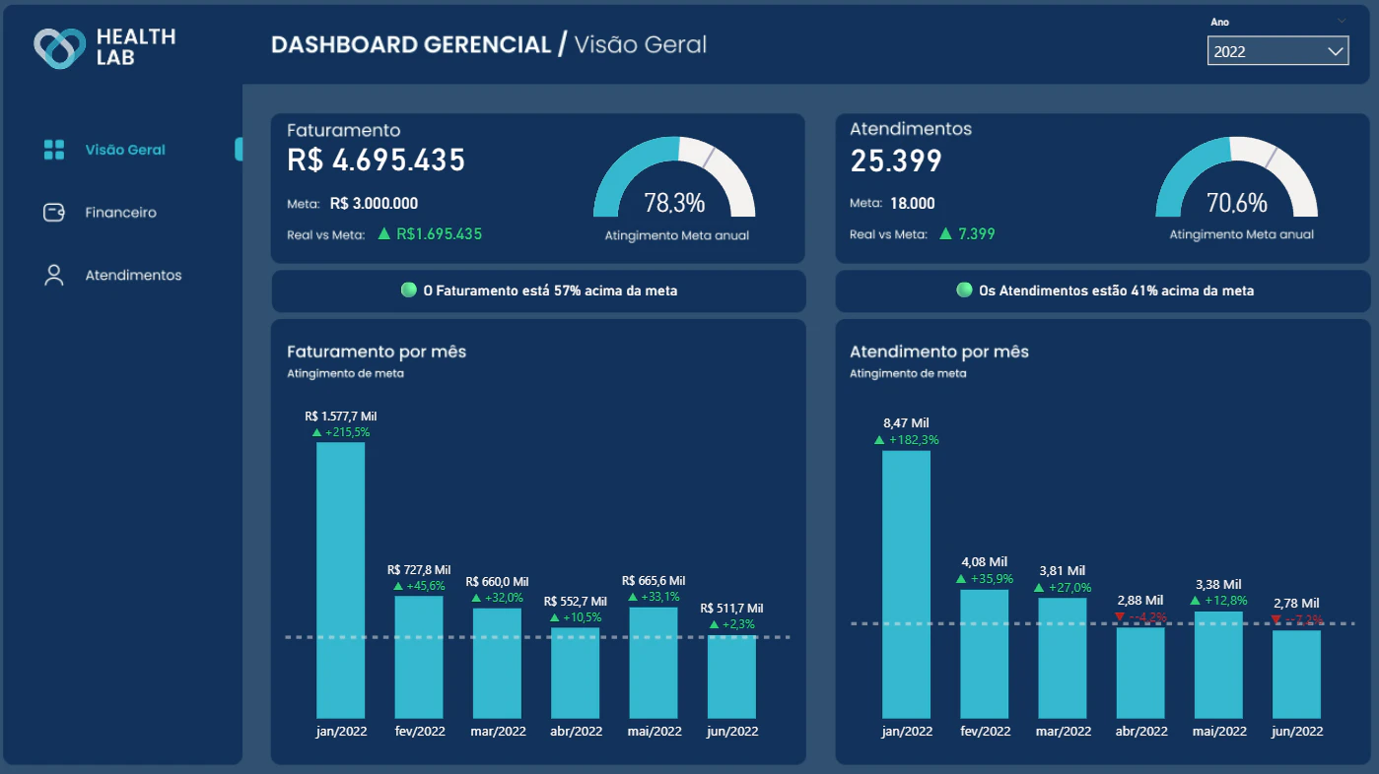Click green triangle beside +215,5%
Viewport: 1379px width, 774px height.
[316, 432]
